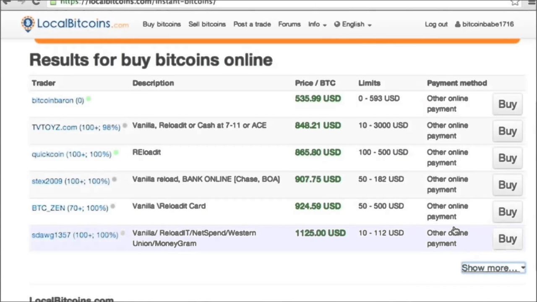Click the user icon beside bitcoinbabe1716

click(458, 24)
